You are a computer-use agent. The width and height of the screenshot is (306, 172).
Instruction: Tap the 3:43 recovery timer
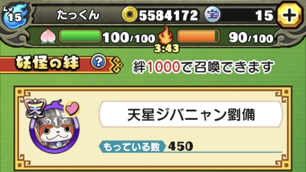[x=166, y=48]
